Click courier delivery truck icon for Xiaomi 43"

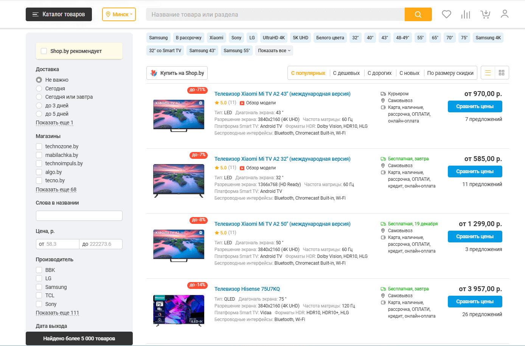[383, 94]
